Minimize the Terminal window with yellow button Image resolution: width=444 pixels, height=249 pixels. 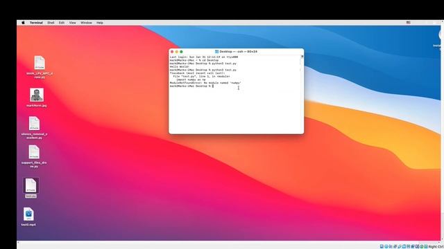pos(177,52)
